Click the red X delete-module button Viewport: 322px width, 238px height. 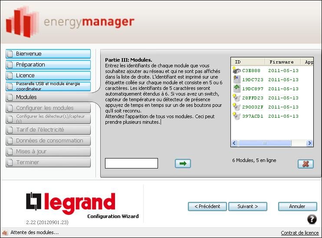click(x=306, y=164)
